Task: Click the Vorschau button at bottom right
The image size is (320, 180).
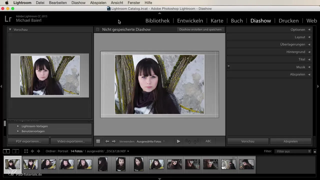Action: click(248, 141)
